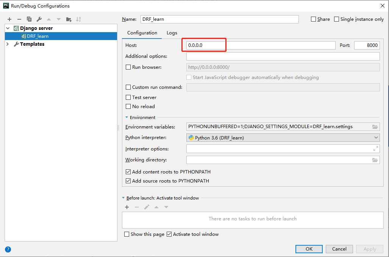The width and height of the screenshot is (389, 257).
Task: Remove the selected configuration
Action: [19, 19]
